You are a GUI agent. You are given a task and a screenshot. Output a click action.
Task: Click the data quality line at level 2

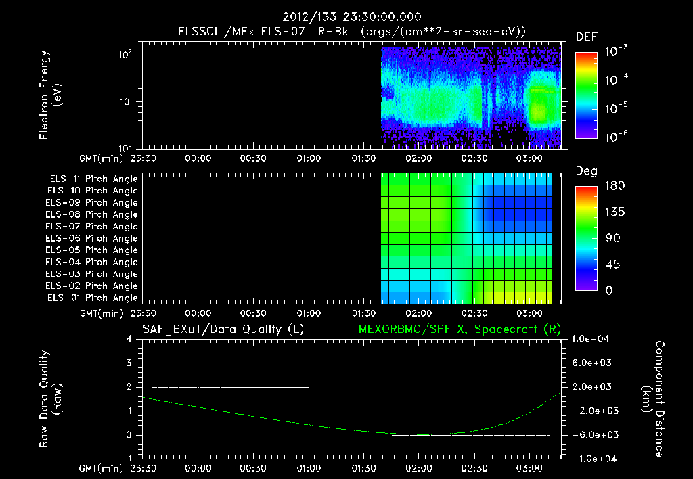tap(230, 387)
